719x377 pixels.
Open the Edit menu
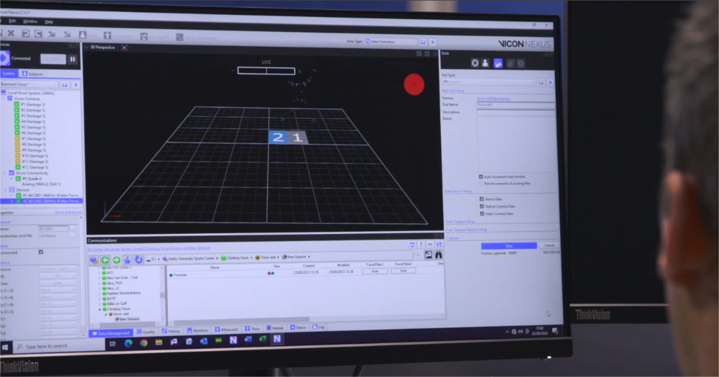(12, 21)
